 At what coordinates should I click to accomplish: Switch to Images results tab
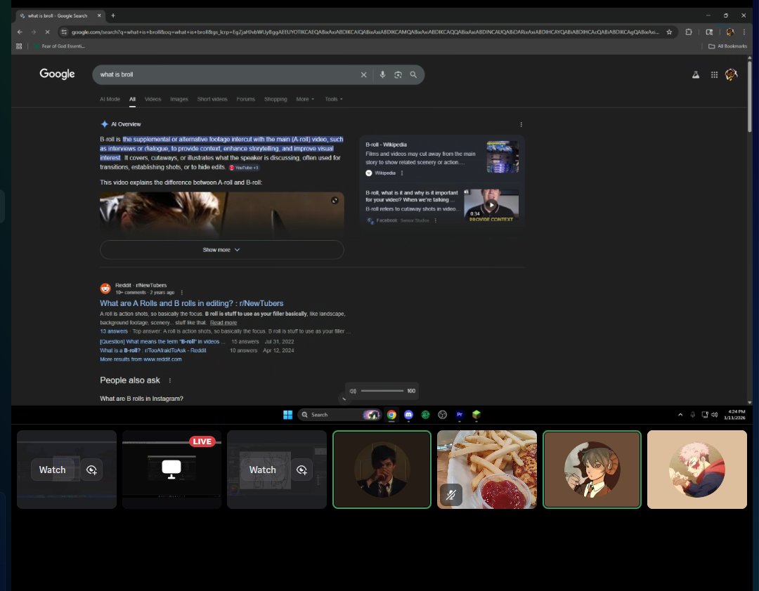(x=179, y=99)
